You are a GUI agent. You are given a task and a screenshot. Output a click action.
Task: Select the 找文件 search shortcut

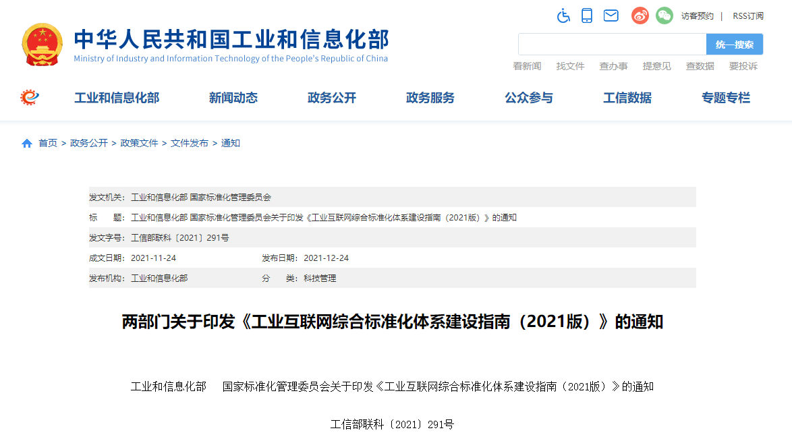570,66
